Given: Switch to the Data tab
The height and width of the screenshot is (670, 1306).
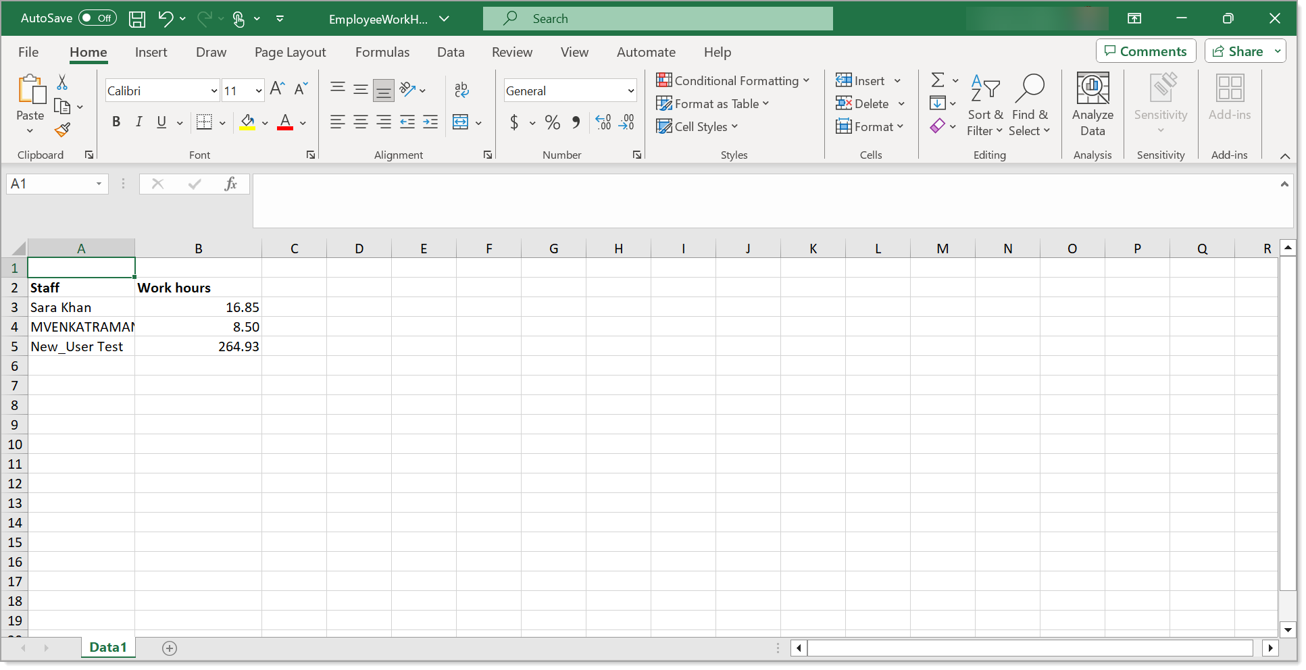Looking at the screenshot, I should [451, 52].
